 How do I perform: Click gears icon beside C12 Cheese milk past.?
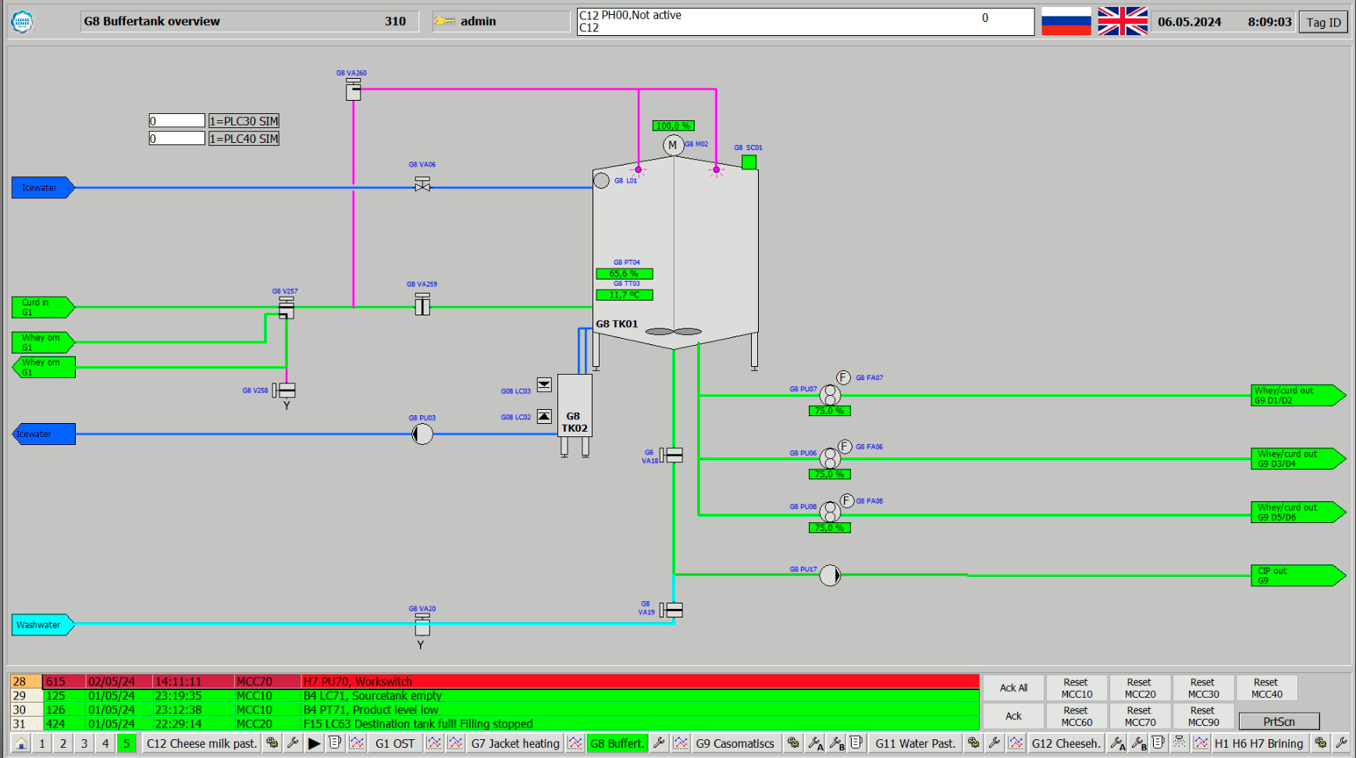[x=272, y=743]
